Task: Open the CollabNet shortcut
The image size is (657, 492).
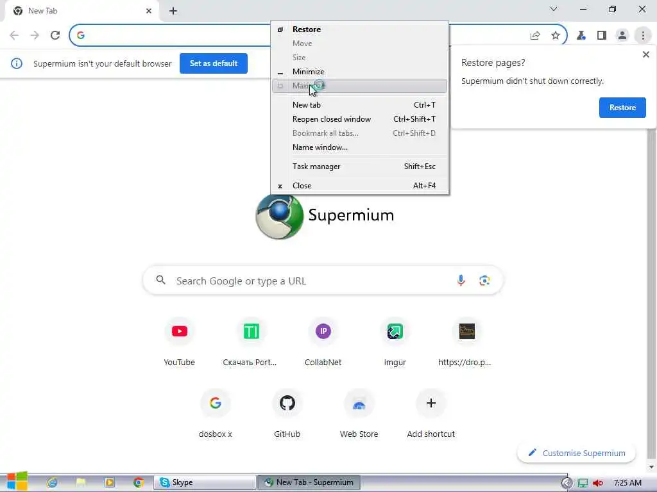Action: 323,343
